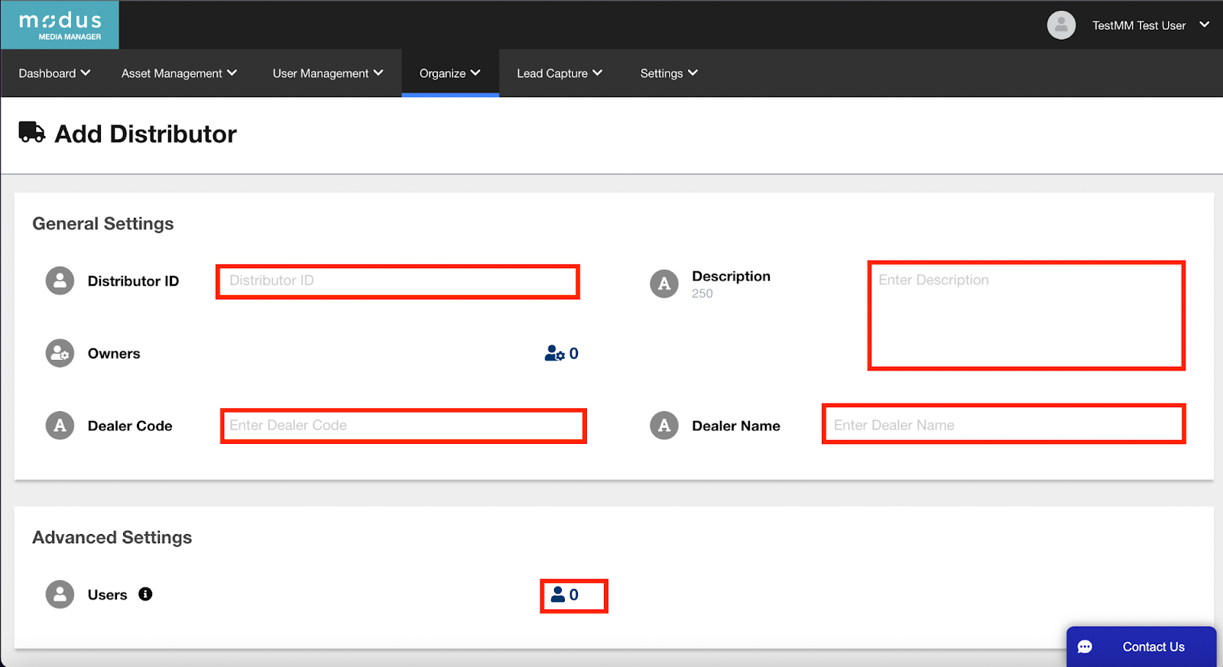Focus the Enter Dealer Name field
1223x667 pixels.
point(1004,424)
